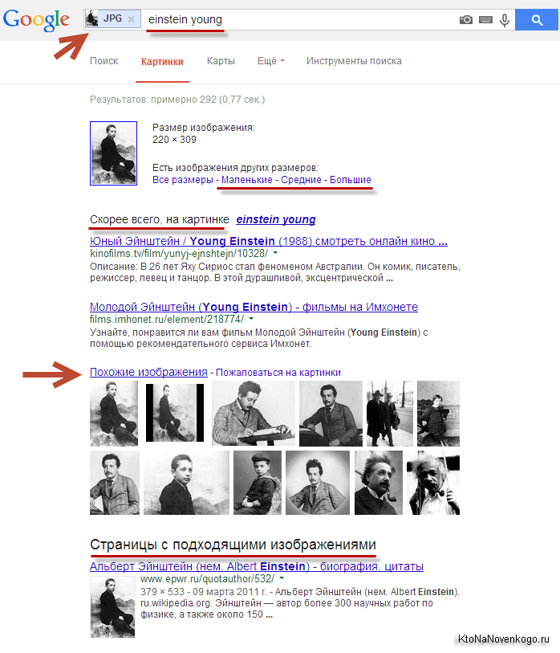This screenshot has height=653, width=560.
Task: Switch to the Поиск tab
Action: 104,61
